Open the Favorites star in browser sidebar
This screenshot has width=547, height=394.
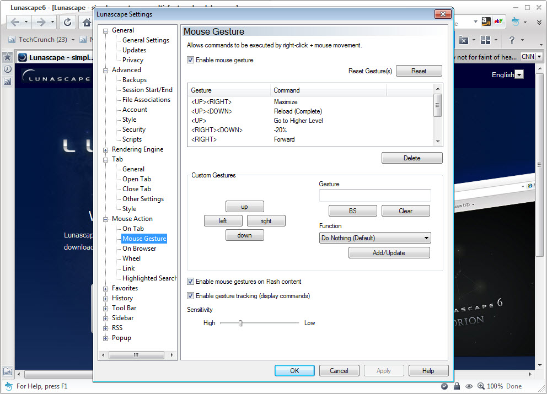(x=8, y=57)
